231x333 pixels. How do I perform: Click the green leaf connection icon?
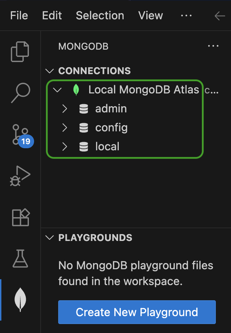pos(76,90)
